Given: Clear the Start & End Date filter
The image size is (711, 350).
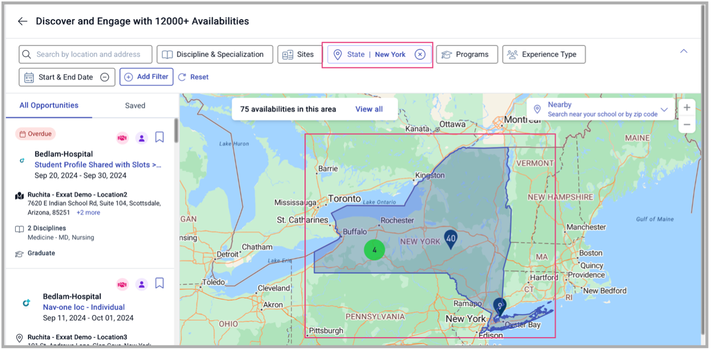Looking at the screenshot, I should click(105, 77).
